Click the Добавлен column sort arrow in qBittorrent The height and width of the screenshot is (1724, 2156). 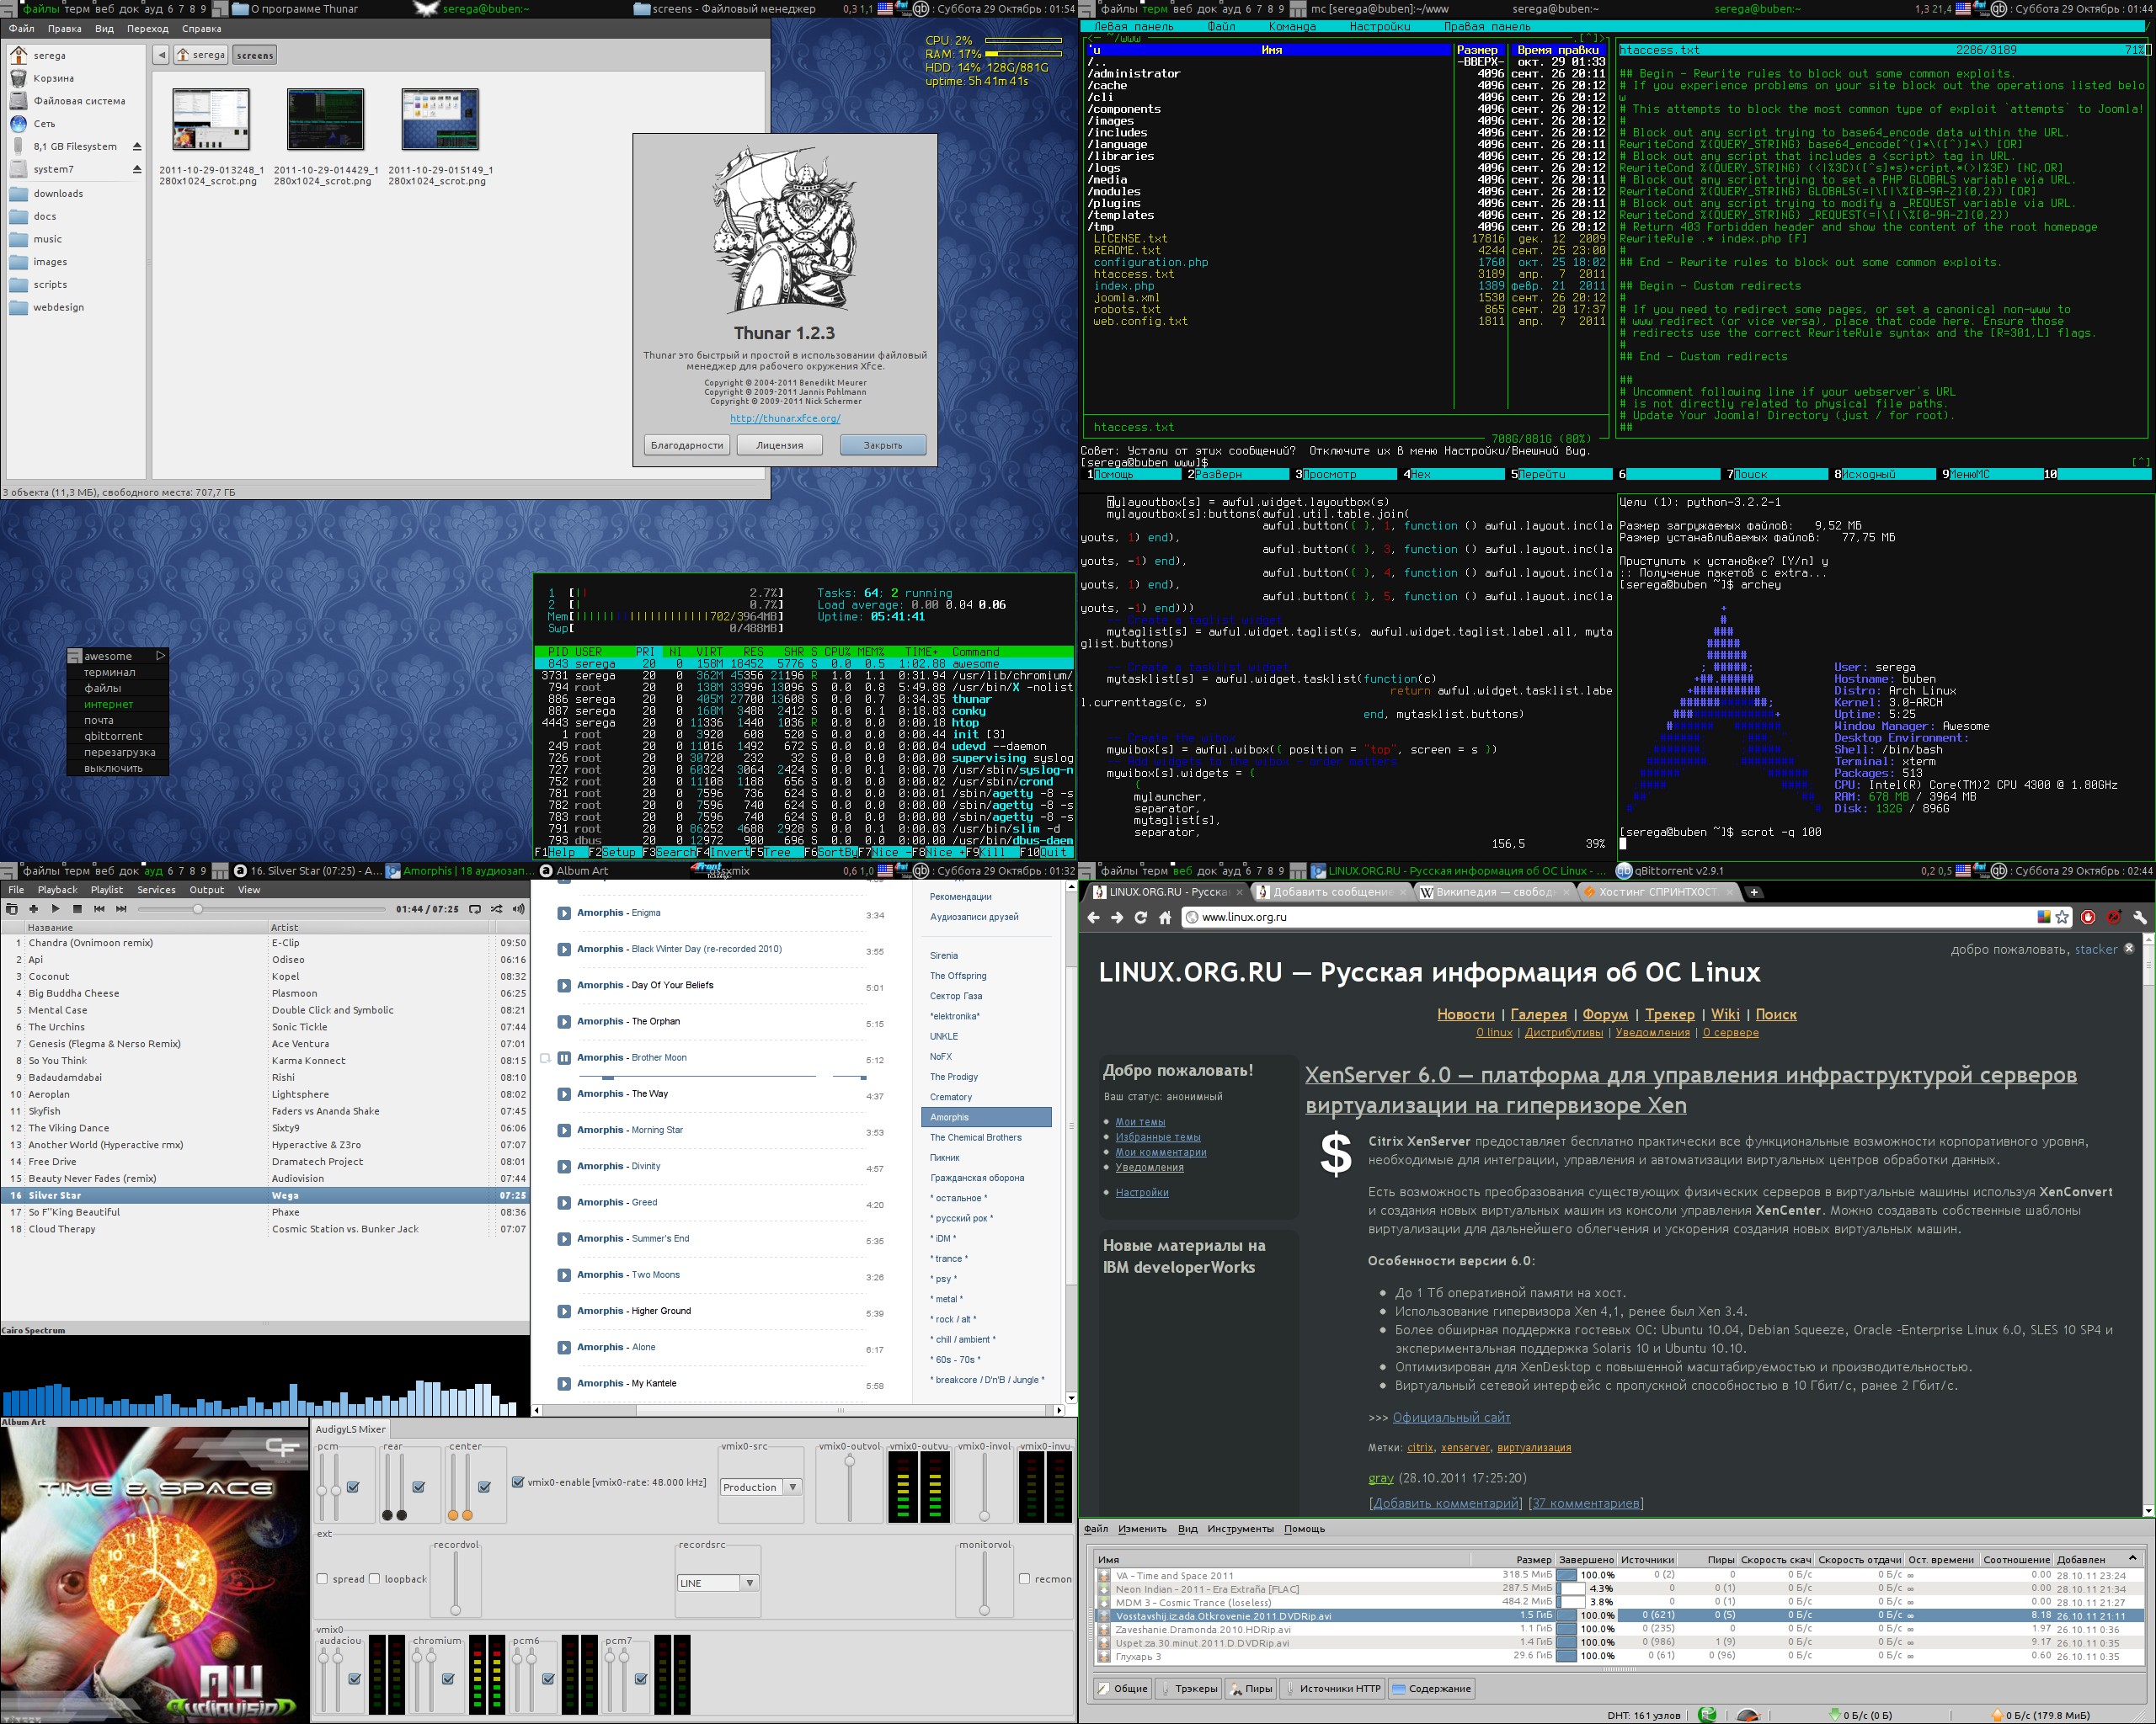(2132, 1558)
